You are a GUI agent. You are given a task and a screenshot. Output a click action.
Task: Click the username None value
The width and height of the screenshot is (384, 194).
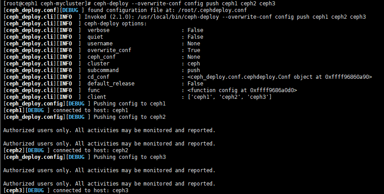point(194,44)
